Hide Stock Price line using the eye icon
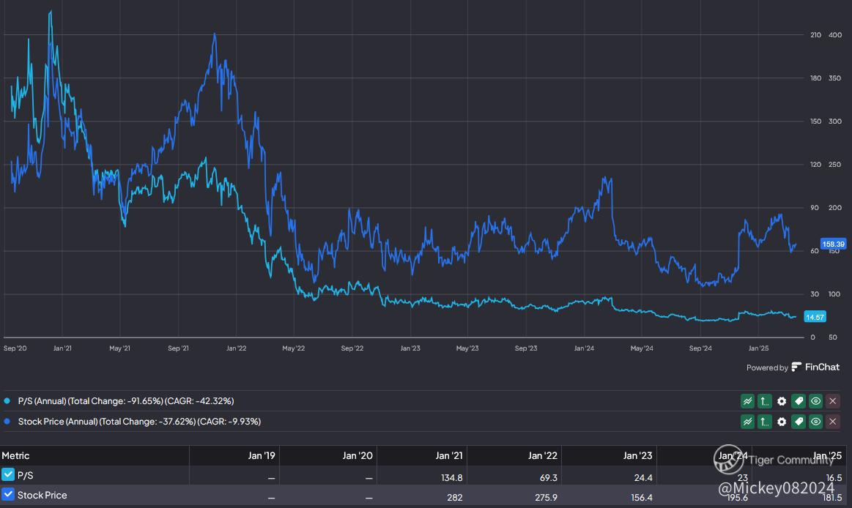Viewport: 852px width, 508px height. point(815,422)
